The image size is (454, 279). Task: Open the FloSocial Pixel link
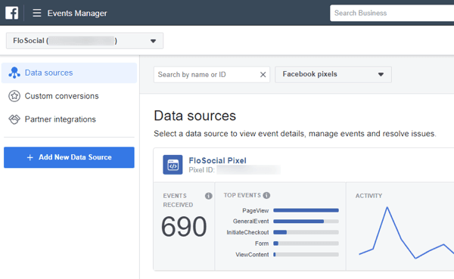pyautogui.click(x=217, y=160)
